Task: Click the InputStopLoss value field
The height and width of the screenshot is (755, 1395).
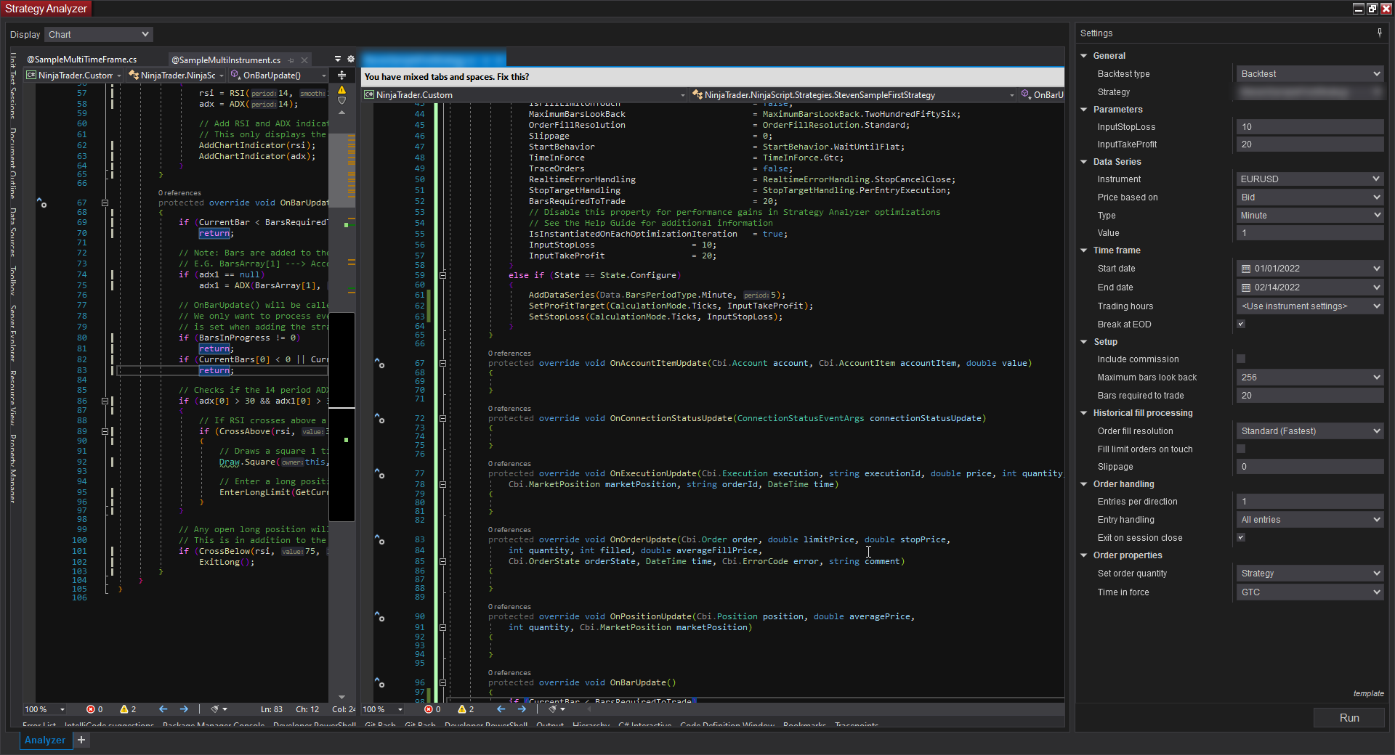Action: point(1309,127)
